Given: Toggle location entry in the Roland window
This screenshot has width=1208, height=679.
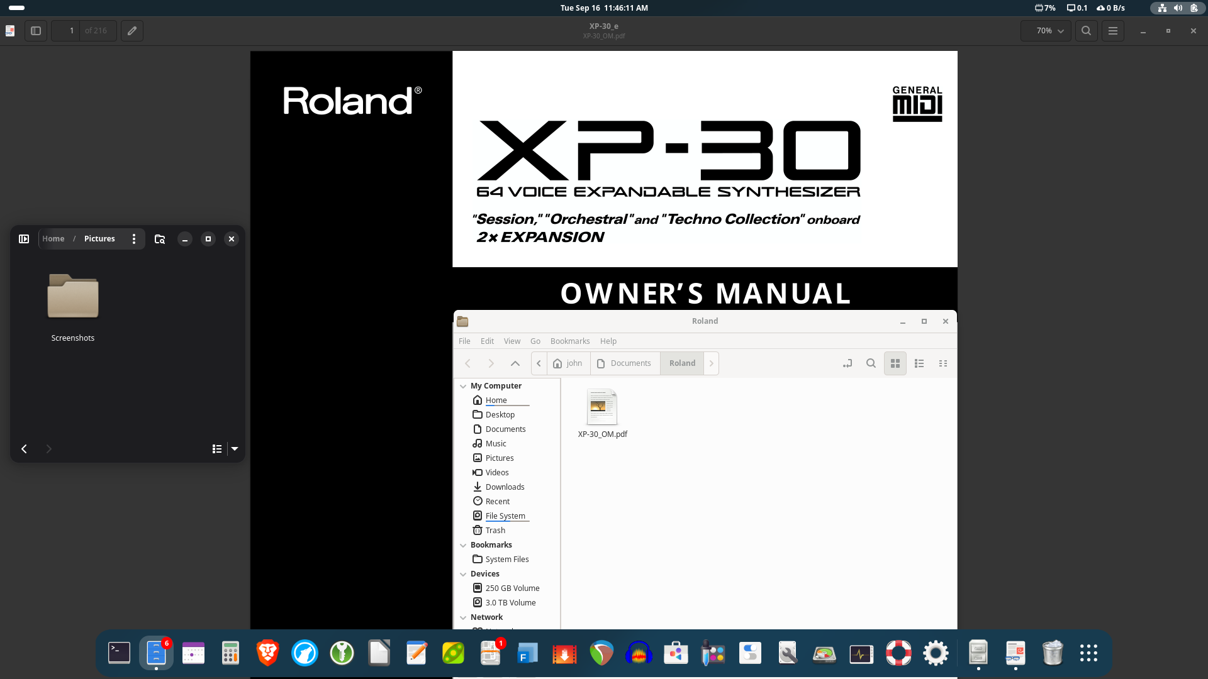Looking at the screenshot, I should click(x=847, y=363).
